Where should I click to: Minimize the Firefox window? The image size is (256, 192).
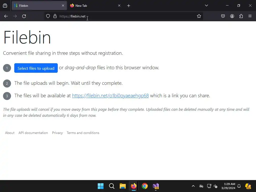(227, 5)
